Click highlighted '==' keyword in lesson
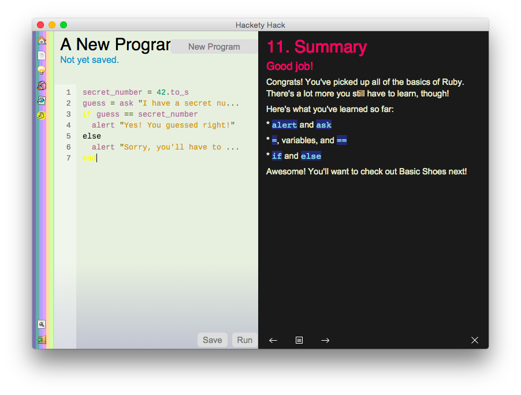This screenshot has height=395, width=521. 342,140
